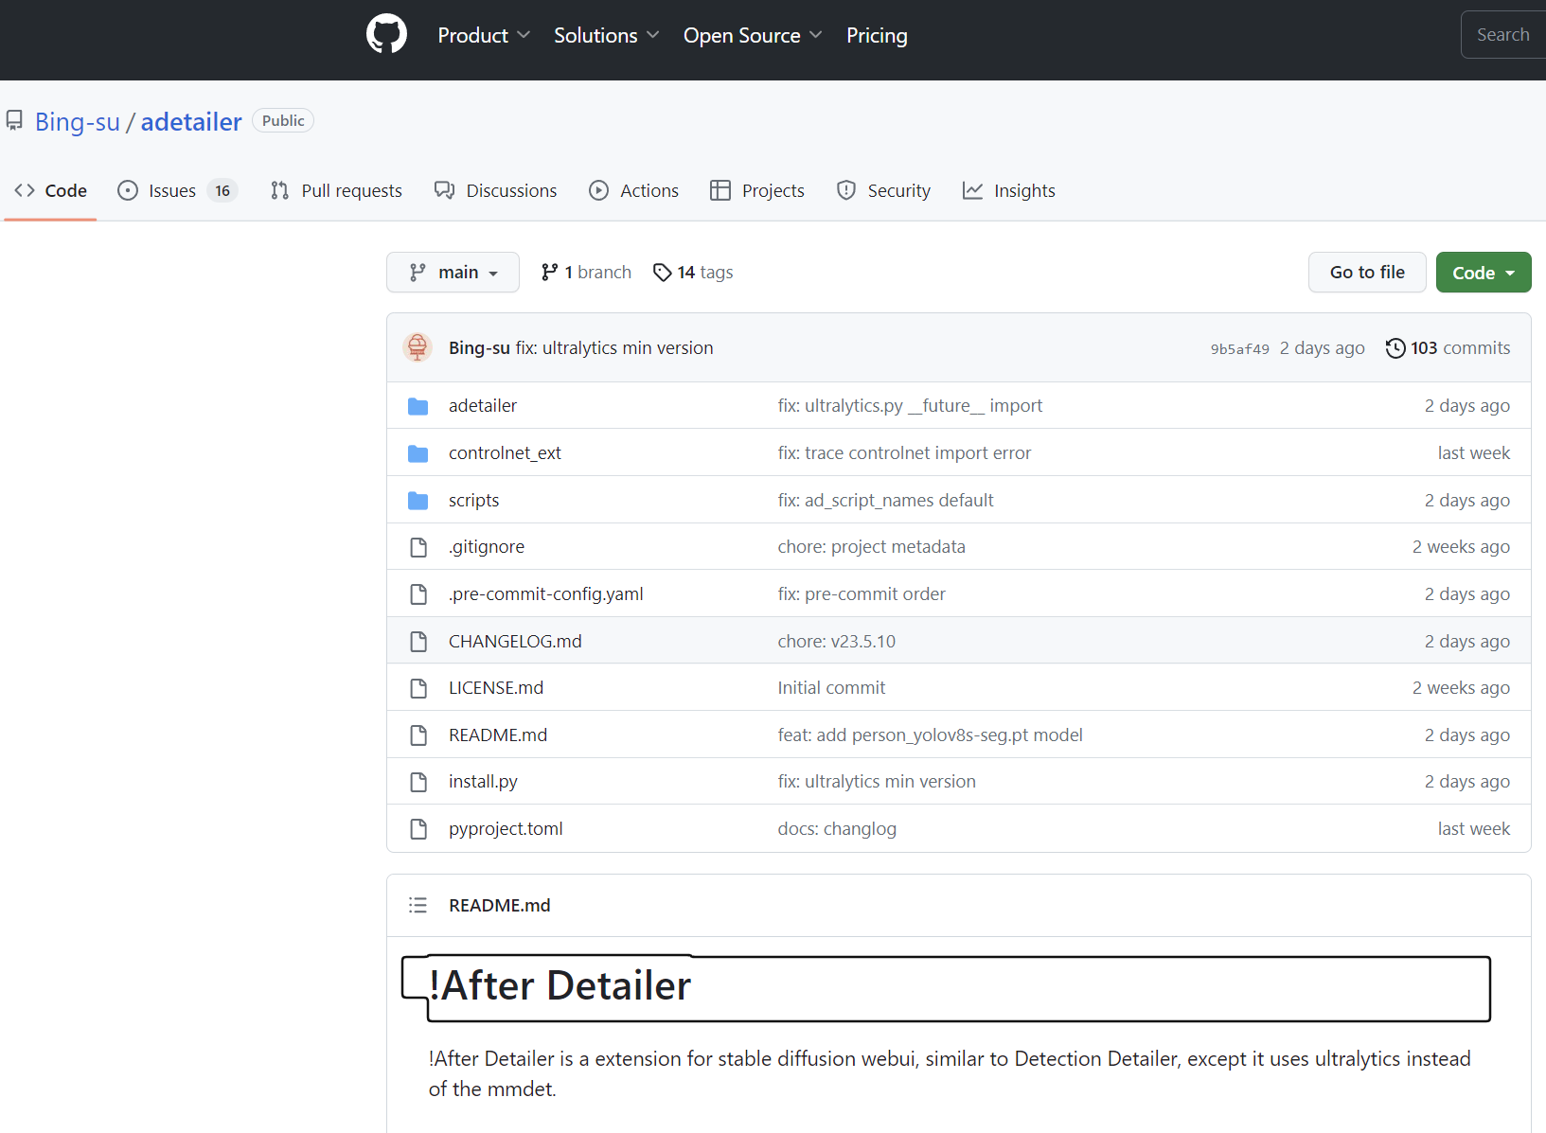Open the Product dropdown menu
The image size is (1546, 1133).
coord(484,35)
